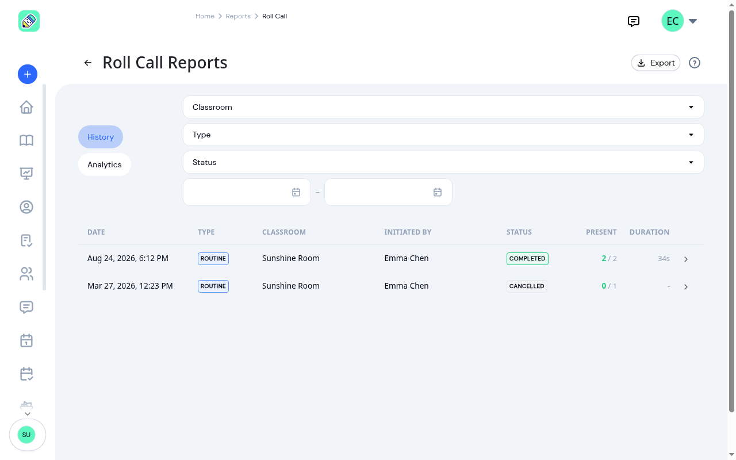
Task: Click the INITIATED BY column header
Action: [x=408, y=232]
